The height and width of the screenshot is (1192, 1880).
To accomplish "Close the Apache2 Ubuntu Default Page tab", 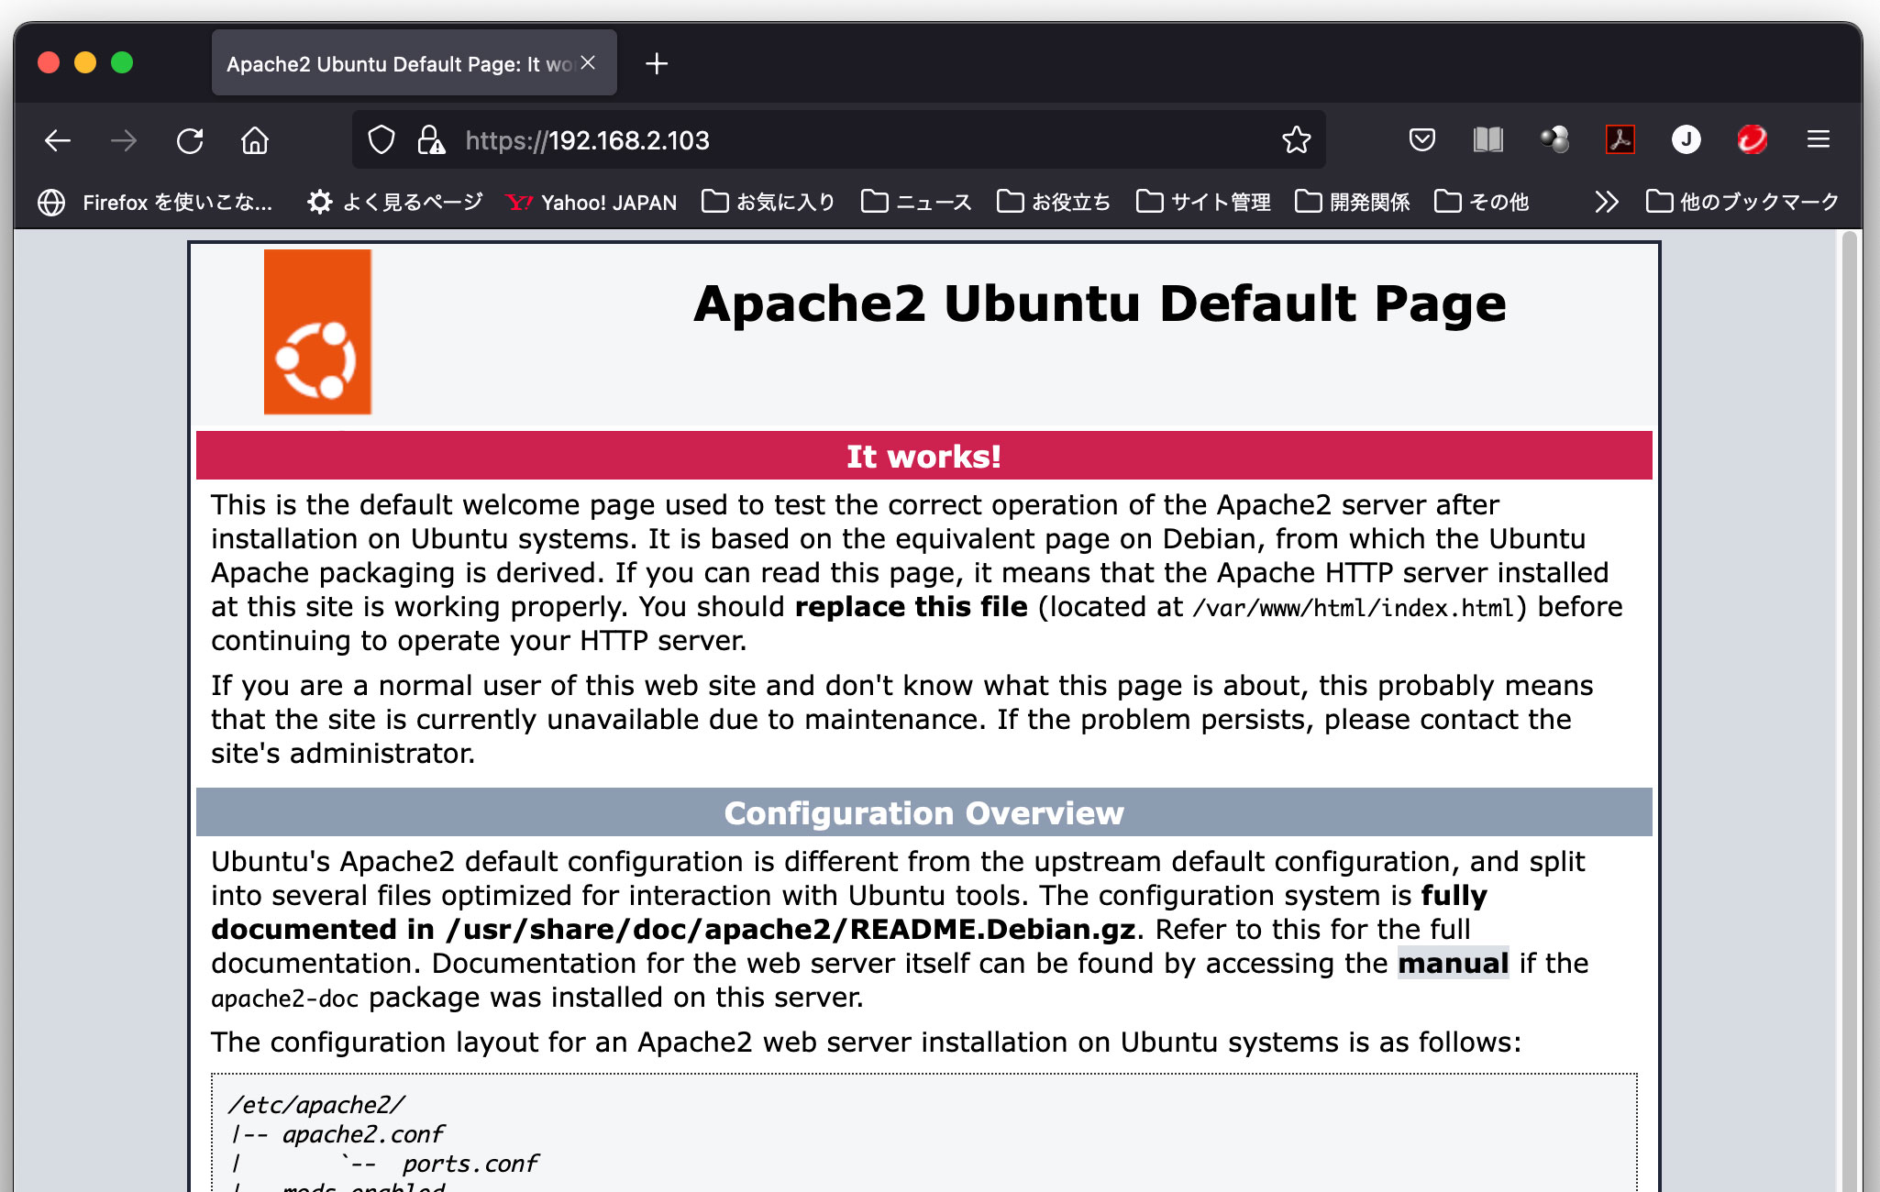I will click(588, 62).
